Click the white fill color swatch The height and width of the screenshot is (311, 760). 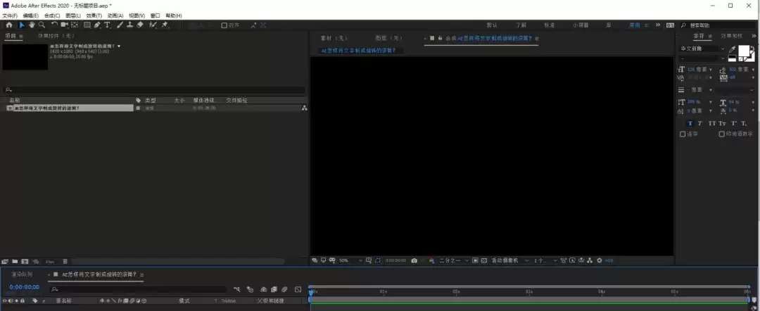pos(744,51)
